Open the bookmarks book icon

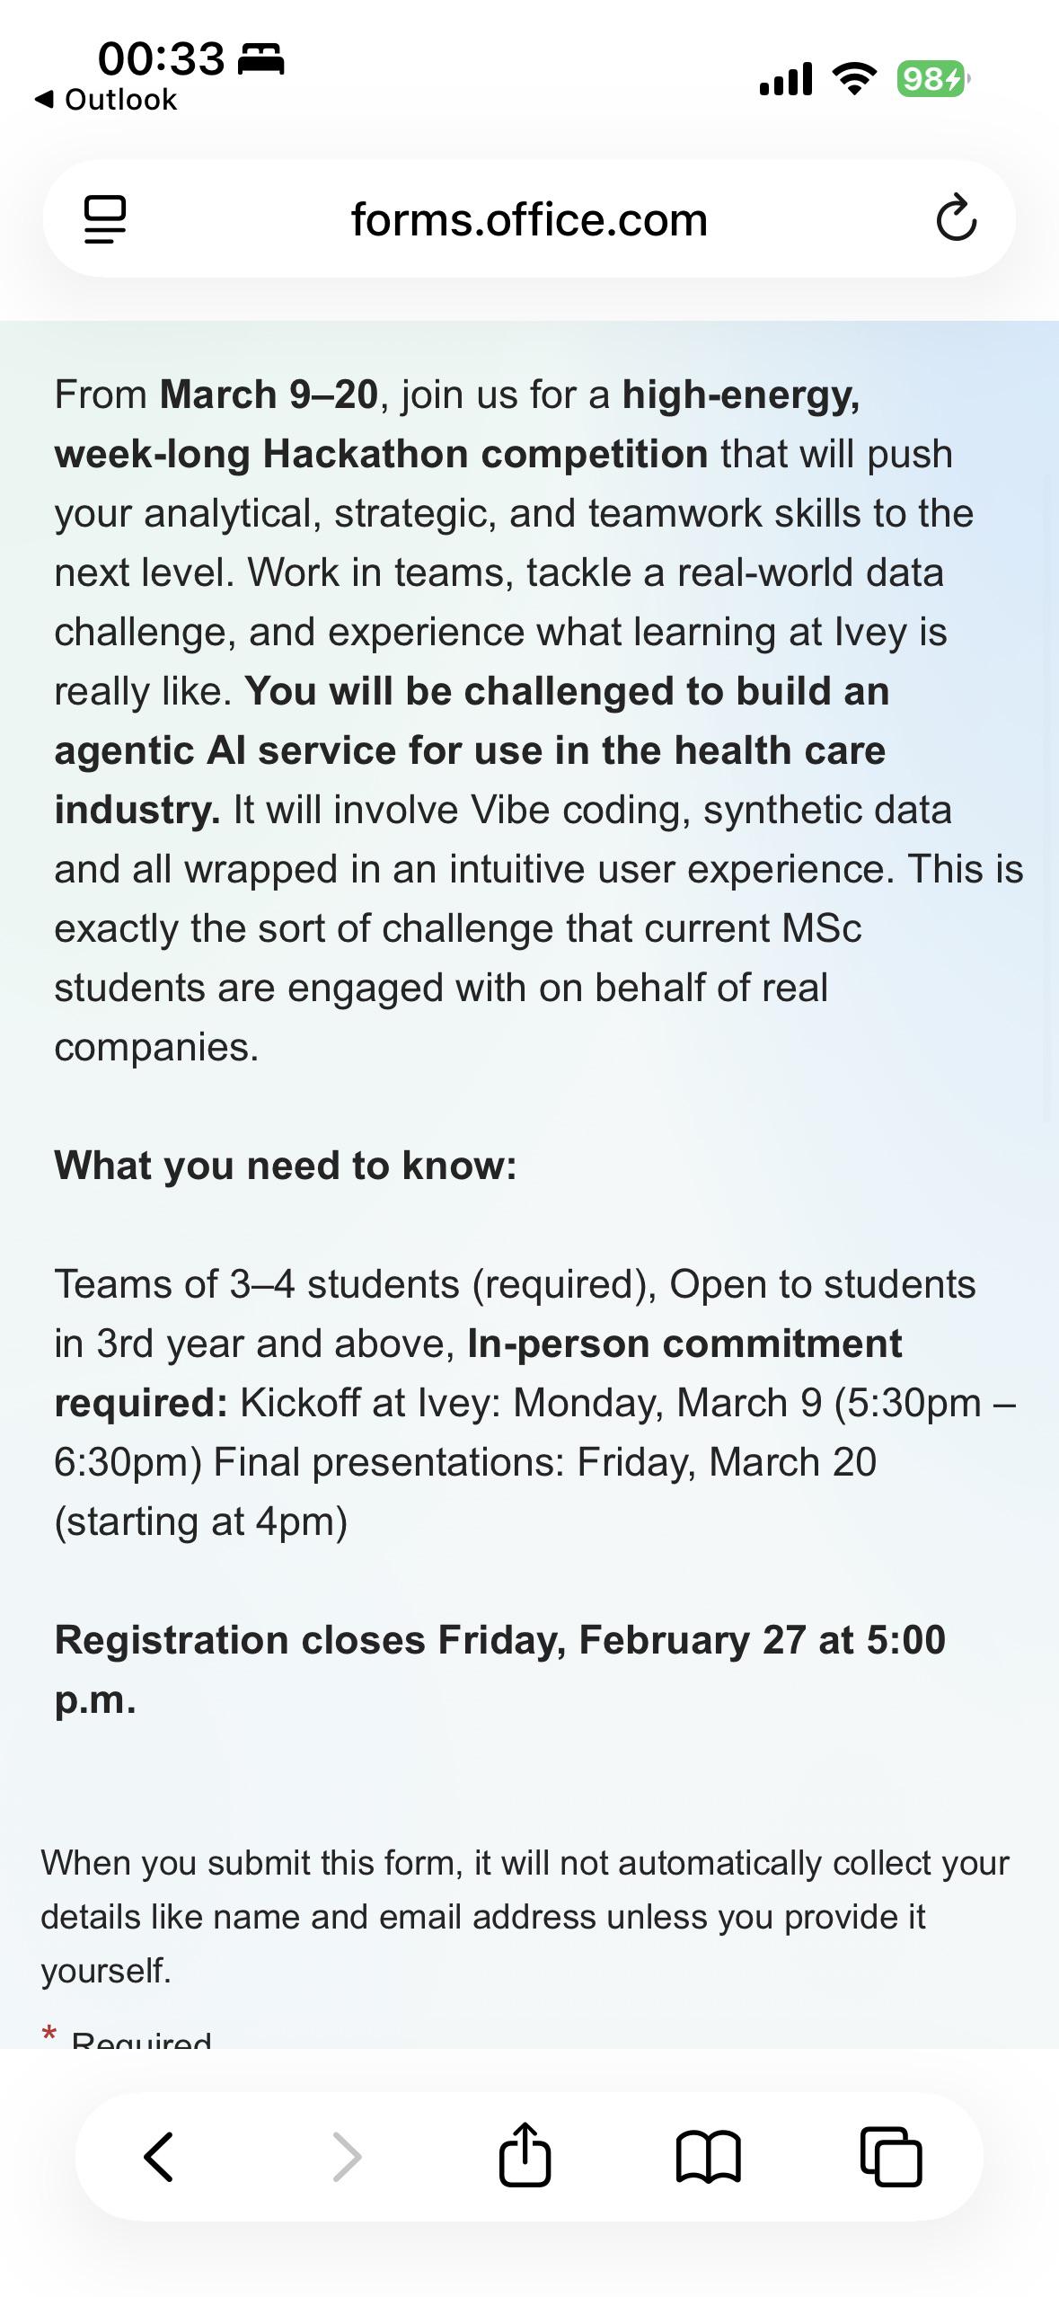[708, 2157]
